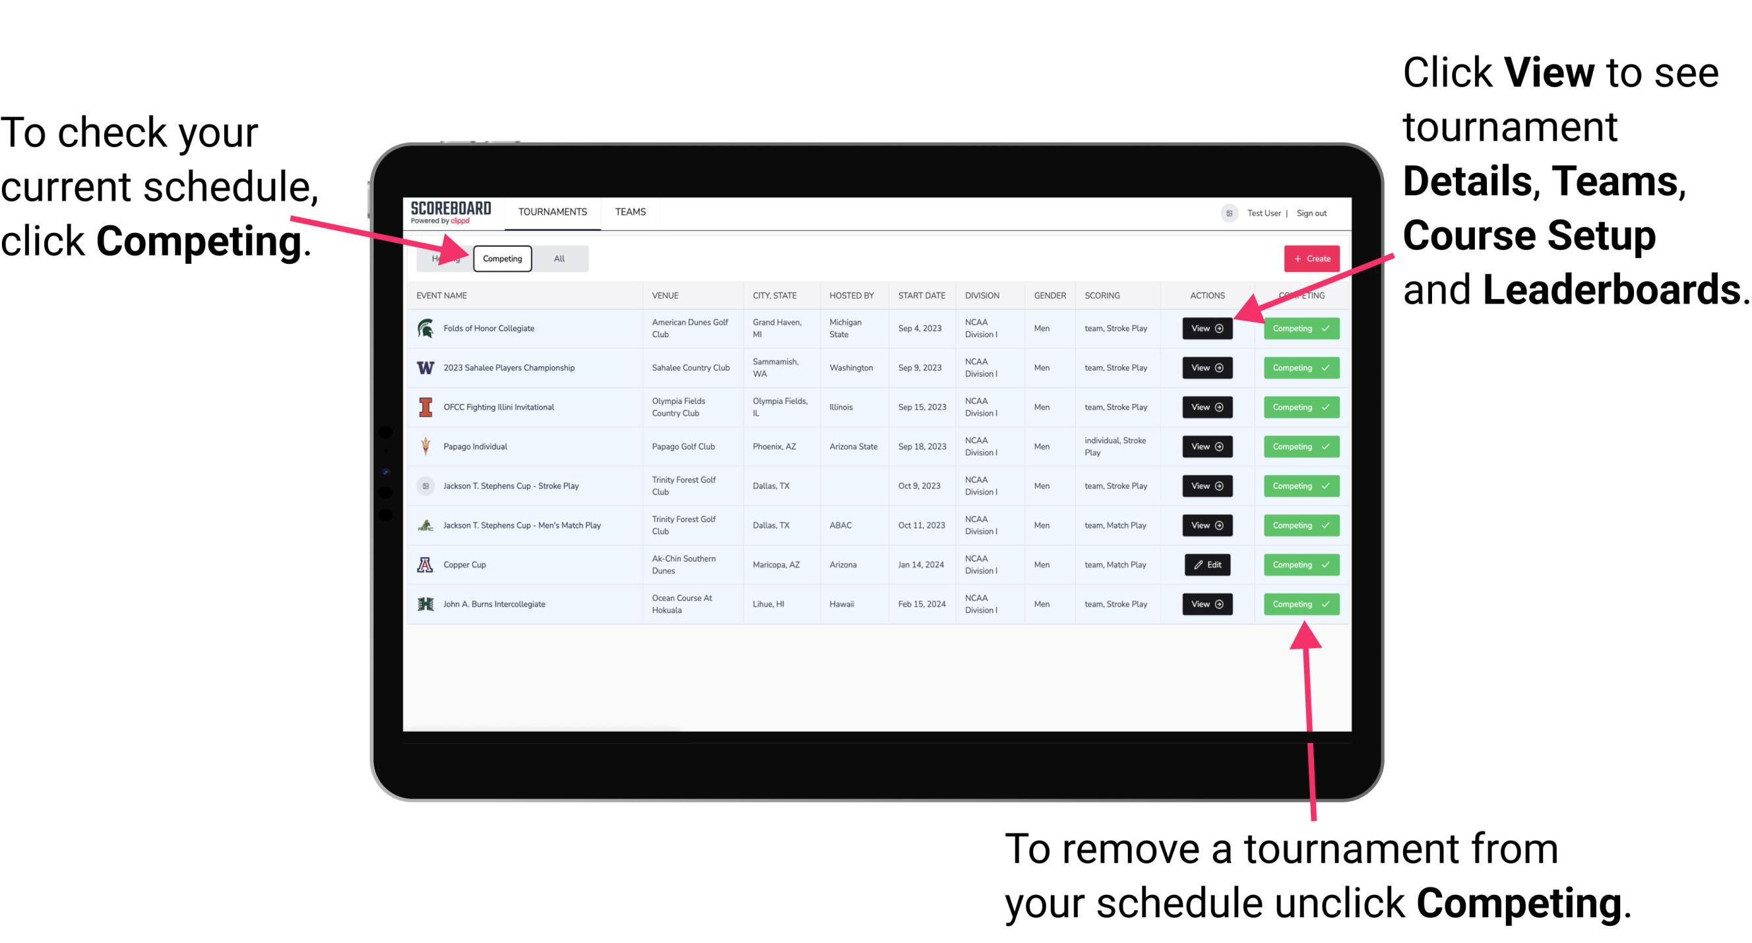Click the View icon for 2023 Sahalee Players Championship
Screen dimensions: 1752x943
(1206, 368)
